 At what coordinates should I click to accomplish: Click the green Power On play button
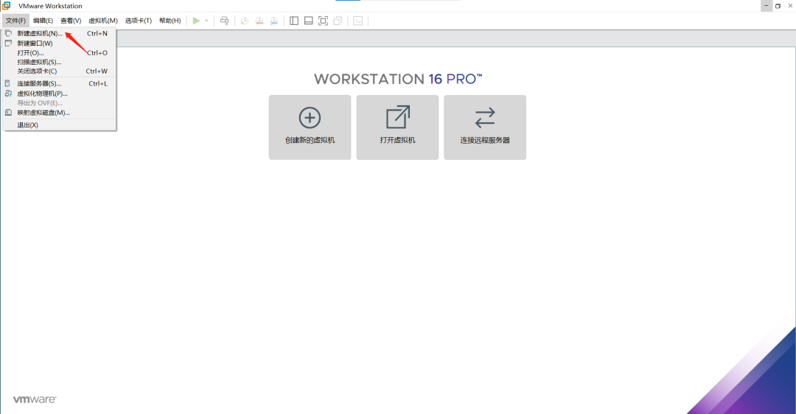(x=196, y=21)
